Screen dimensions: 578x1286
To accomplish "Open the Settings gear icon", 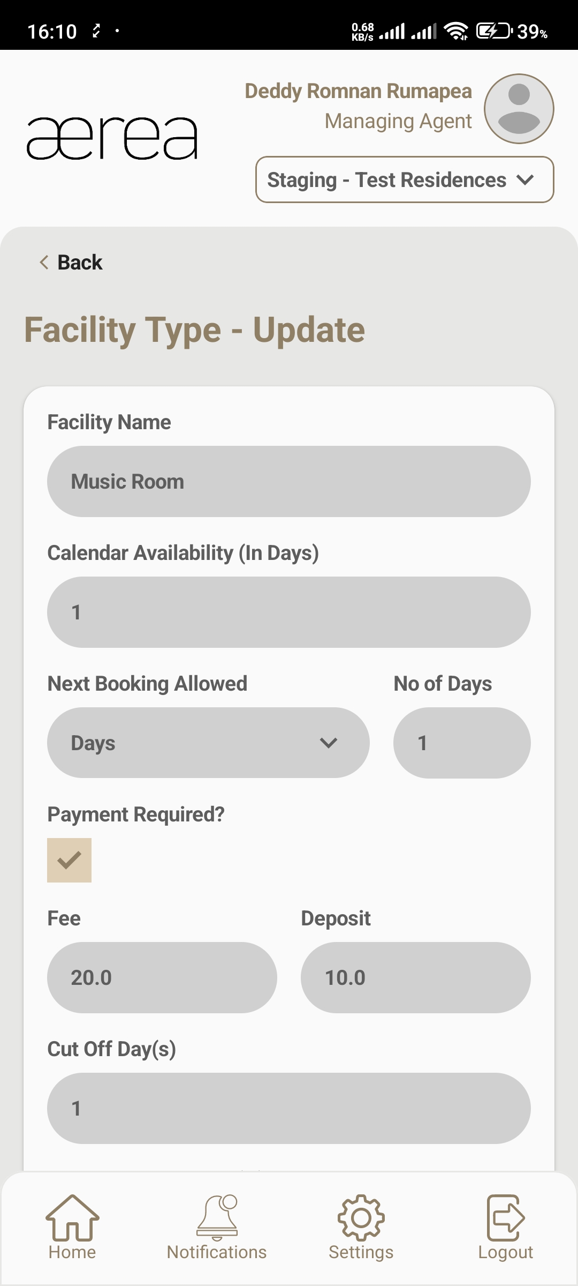I will pyautogui.click(x=361, y=1218).
